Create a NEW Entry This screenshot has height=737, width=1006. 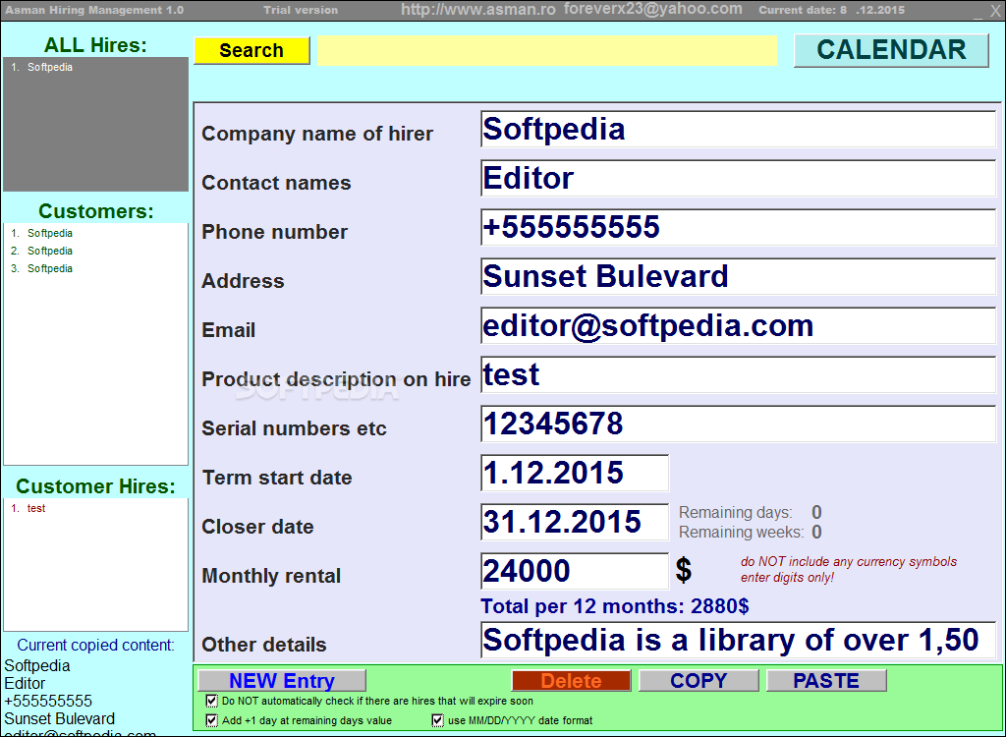coord(282,681)
